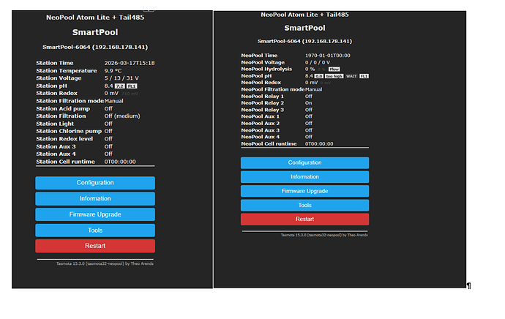Click the Station Time value 2026-03-17T15:18

[130, 63]
